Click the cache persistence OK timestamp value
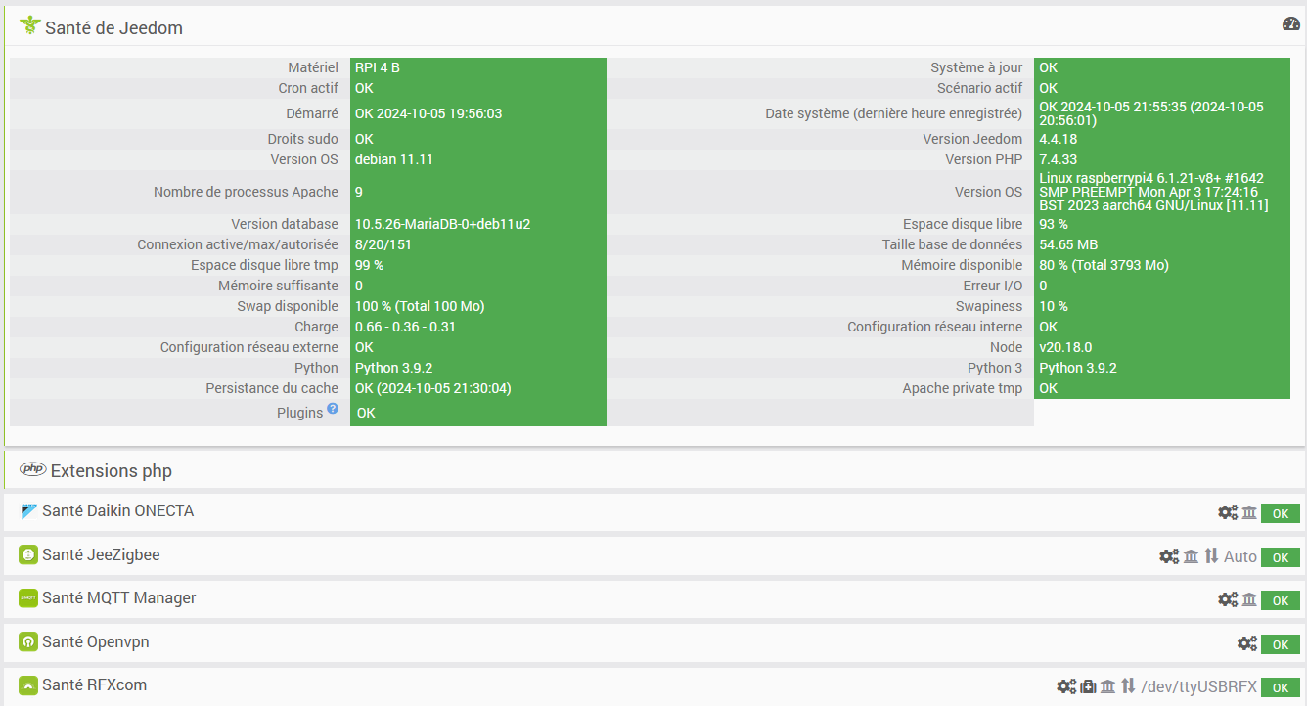Screen dimensions: 1307x706 (433, 388)
